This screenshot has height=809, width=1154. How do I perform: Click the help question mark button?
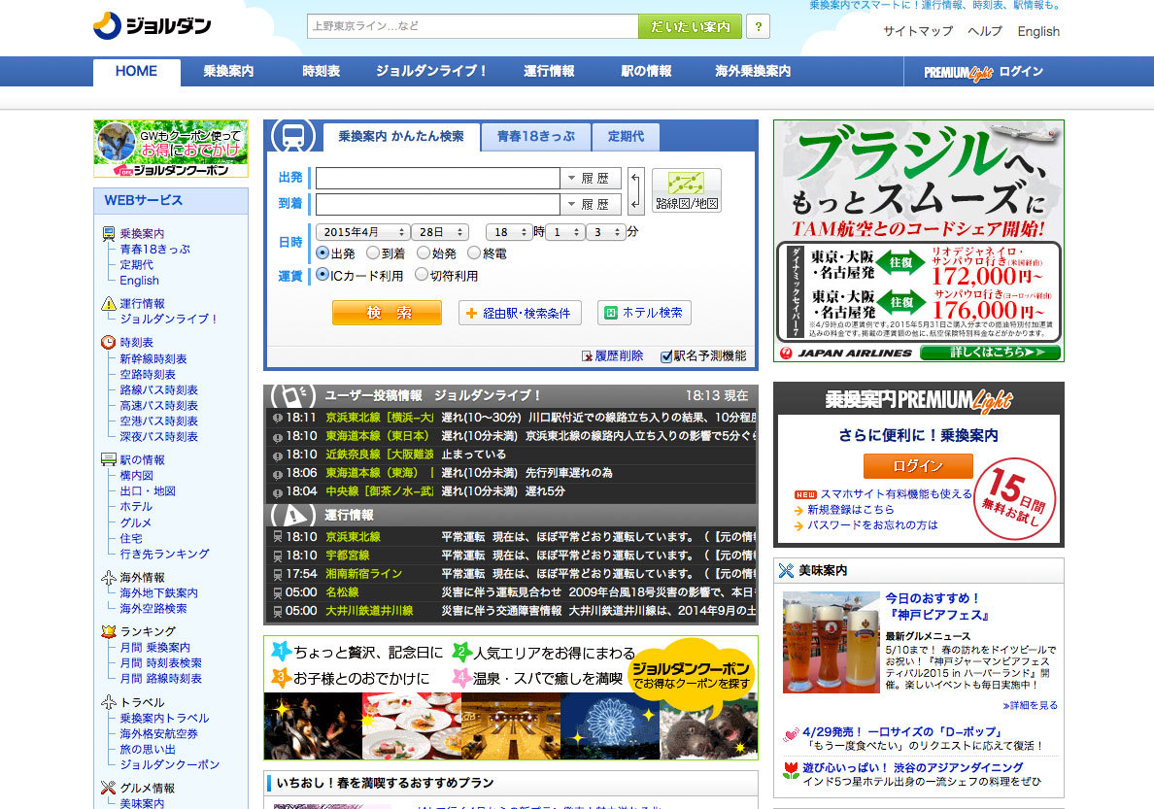(758, 26)
